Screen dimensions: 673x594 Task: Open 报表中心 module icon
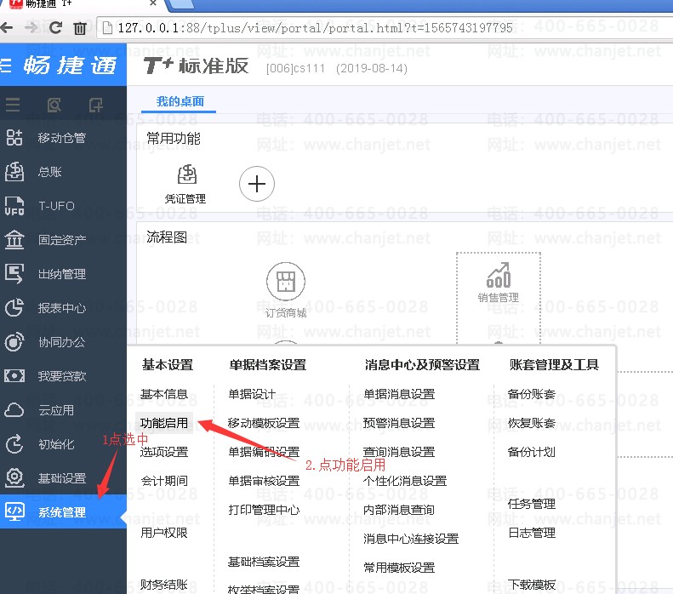pyautogui.click(x=14, y=308)
